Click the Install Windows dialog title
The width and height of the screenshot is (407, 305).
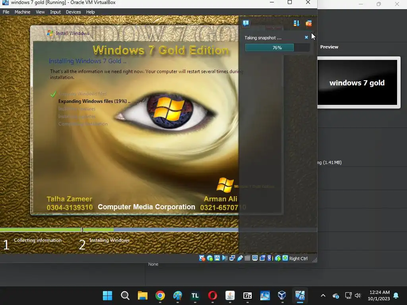tap(72, 33)
